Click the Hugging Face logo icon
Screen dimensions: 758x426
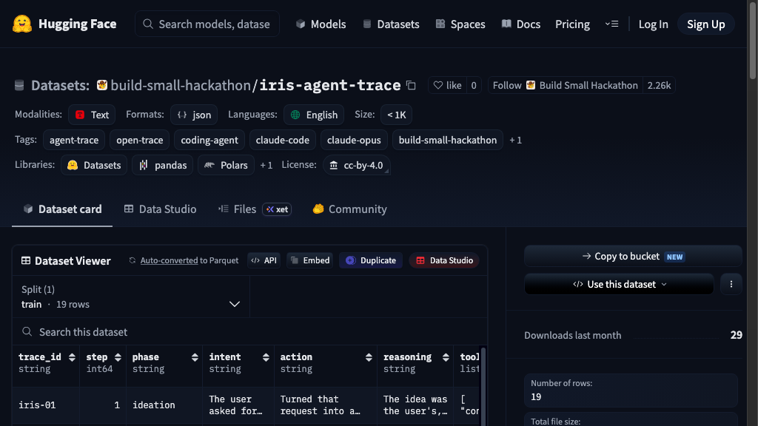(x=22, y=24)
